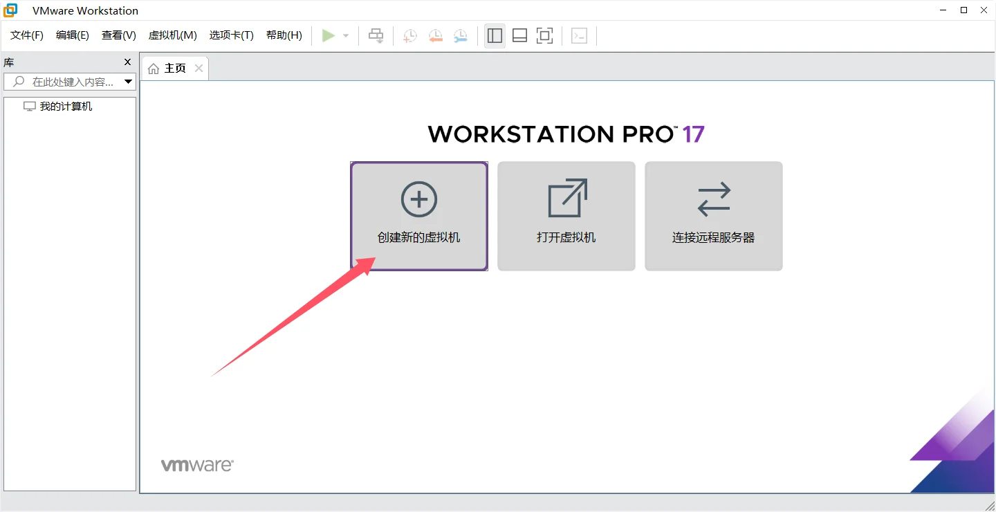996x512 pixels.
Task: Maximize the VMware Workstation window
Action: 963,10
